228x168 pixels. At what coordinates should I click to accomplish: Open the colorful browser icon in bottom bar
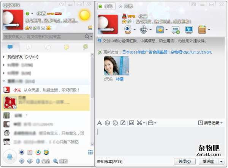tap(38, 152)
